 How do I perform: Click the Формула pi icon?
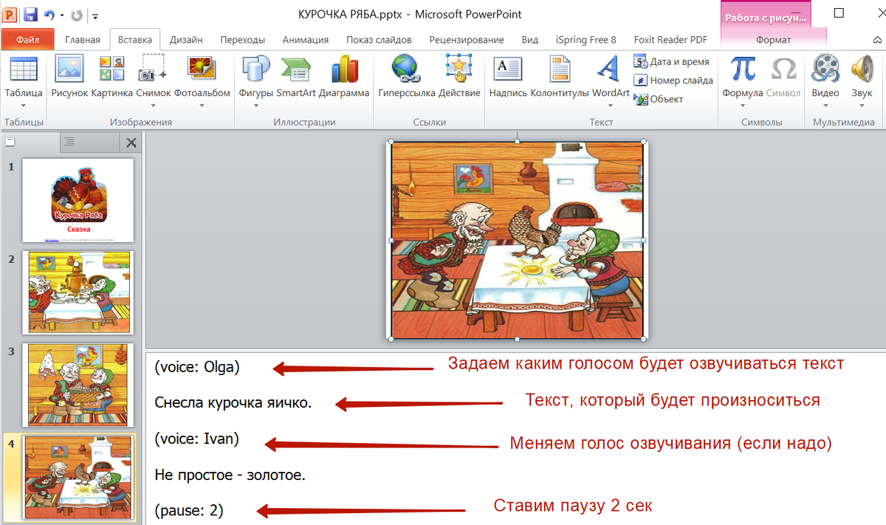[742, 69]
